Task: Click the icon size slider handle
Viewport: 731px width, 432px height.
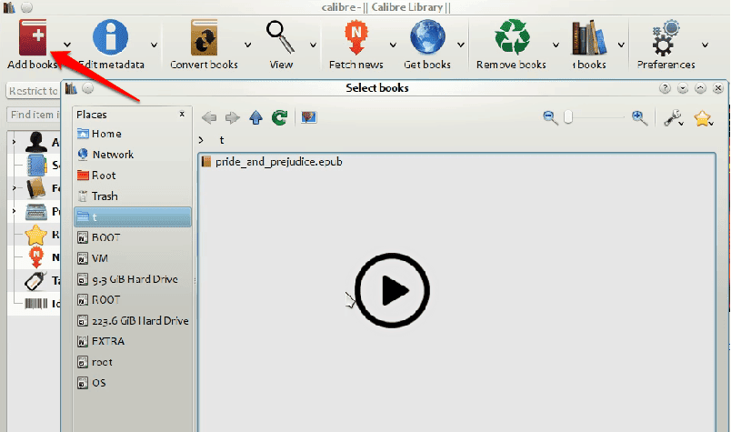Action: (x=568, y=117)
